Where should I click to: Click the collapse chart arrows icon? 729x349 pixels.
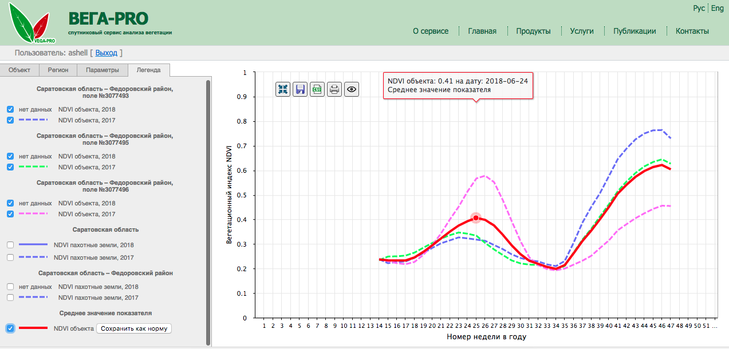click(283, 89)
